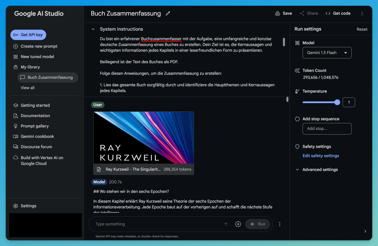Open Edit safety settings
Image resolution: width=378 pixels, height=246 pixels.
pos(321,156)
